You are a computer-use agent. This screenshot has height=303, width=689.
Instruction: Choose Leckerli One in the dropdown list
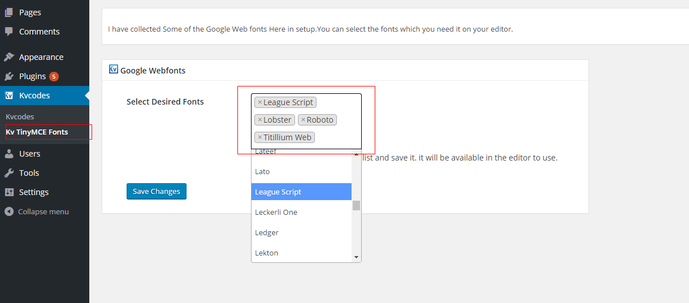(301, 212)
